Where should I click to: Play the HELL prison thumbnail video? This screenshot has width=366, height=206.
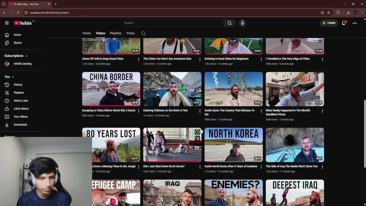click(295, 89)
